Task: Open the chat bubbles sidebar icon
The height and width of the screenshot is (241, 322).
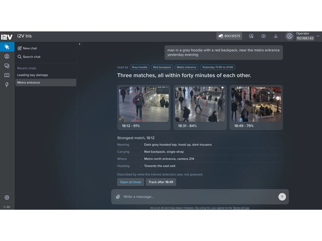Action: tap(7, 66)
